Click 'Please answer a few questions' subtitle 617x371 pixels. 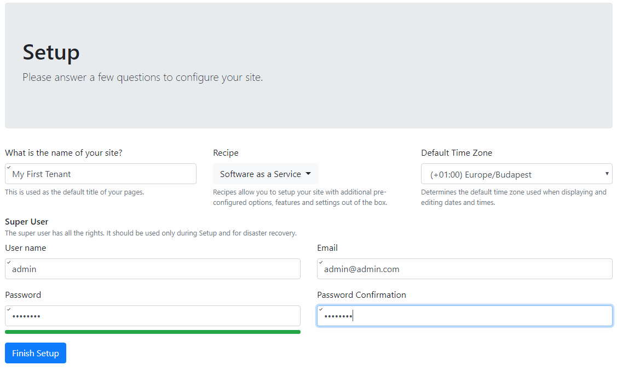coord(142,78)
